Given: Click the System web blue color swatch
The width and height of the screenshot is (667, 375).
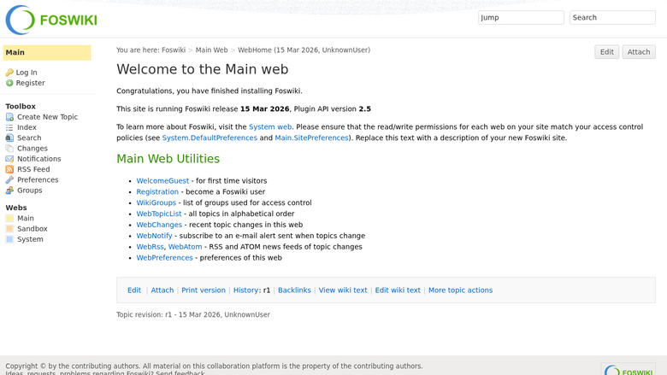Looking at the screenshot, I should tap(9, 239).
